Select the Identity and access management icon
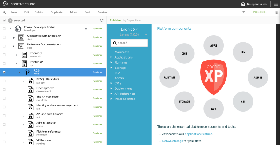 coord(31,107)
